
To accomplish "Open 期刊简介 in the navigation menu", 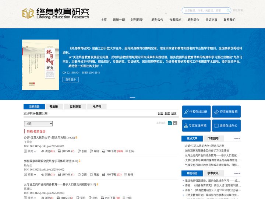I will click(193, 20).
